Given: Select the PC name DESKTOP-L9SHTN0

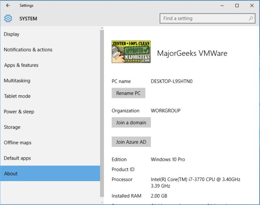Looking at the screenshot, I should click(x=171, y=81).
